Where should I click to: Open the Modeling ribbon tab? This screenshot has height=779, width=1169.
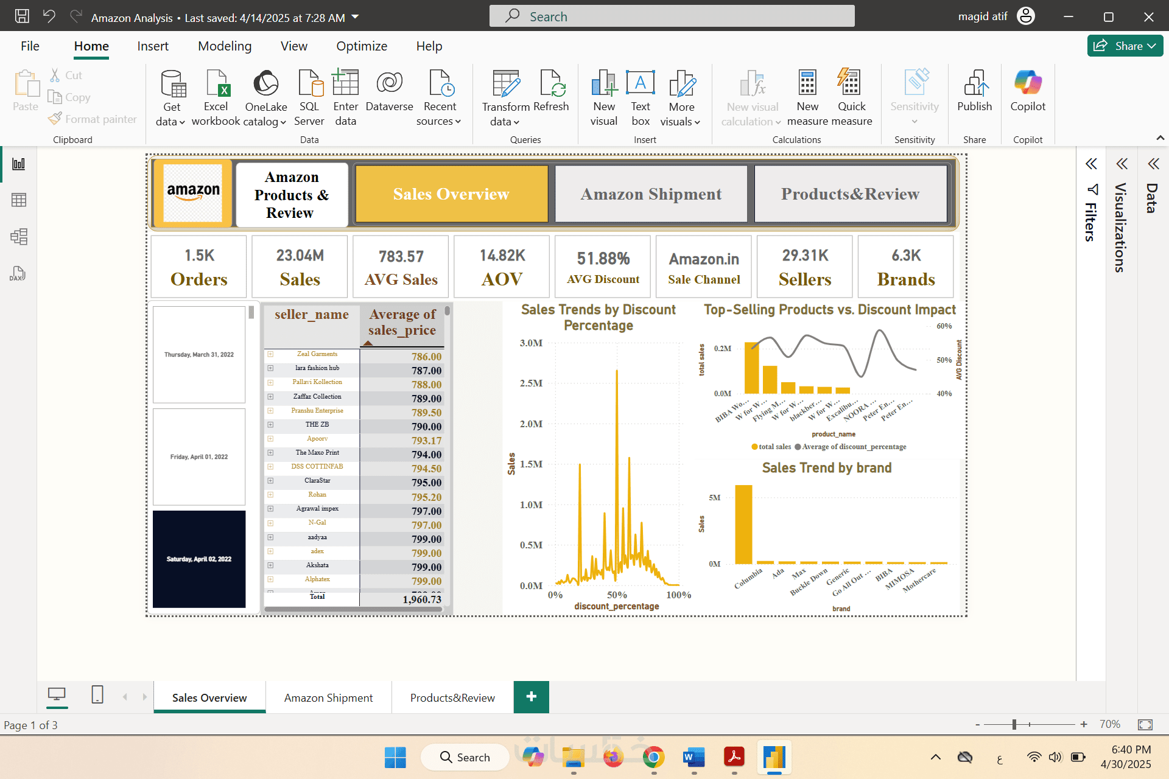coord(224,46)
